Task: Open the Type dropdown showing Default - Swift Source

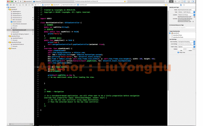Action: coord(186,12)
